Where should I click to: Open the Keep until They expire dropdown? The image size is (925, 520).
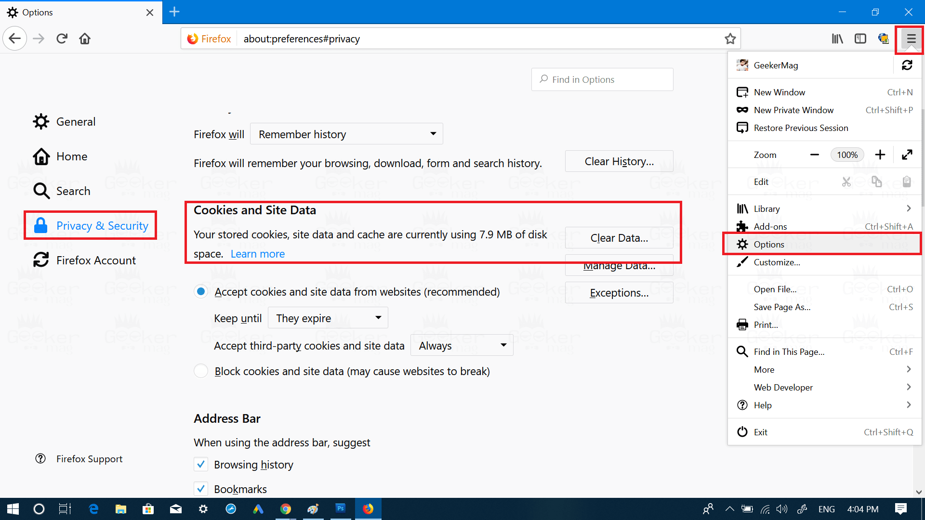(328, 318)
